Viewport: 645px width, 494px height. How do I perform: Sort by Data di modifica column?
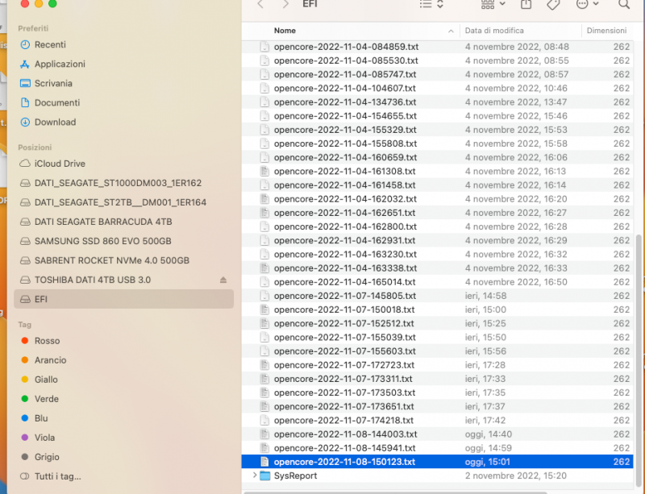click(x=494, y=31)
